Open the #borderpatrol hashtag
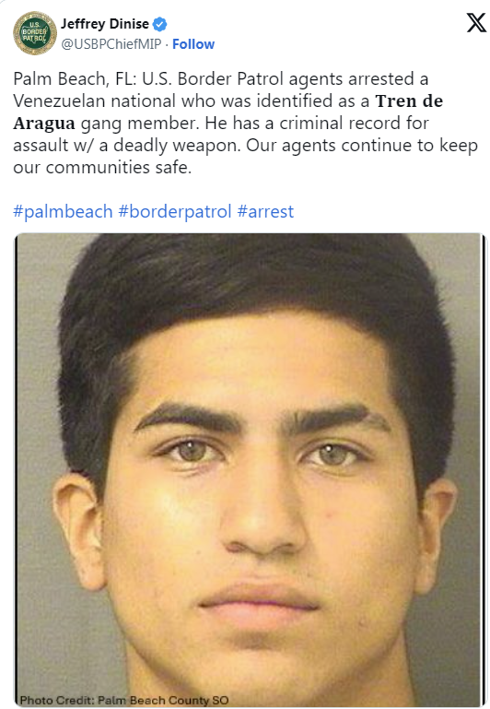Screen dimensions: 490x709 (x=175, y=212)
